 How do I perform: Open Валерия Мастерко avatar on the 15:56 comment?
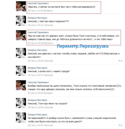click(x=21, y=53)
